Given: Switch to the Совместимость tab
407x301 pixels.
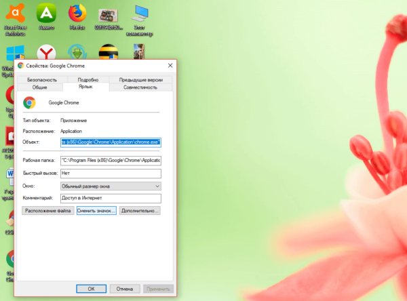Looking at the screenshot, I should point(140,87).
